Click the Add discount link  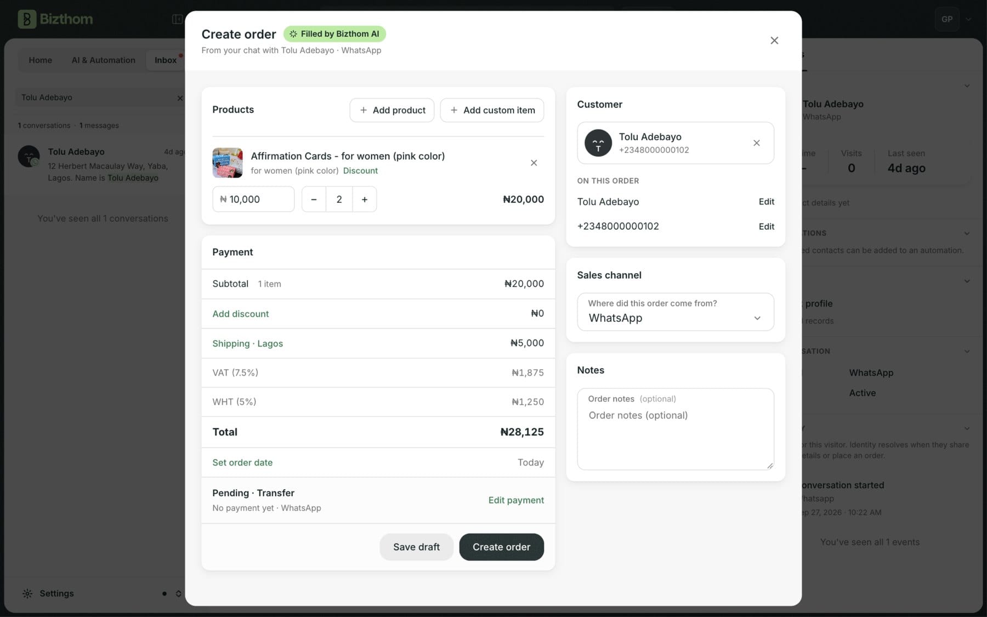pos(241,314)
